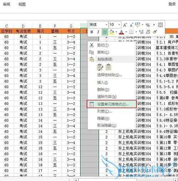Click cell 基本建模练习
This screenshot has width=178, height=181.
(x=167, y=48)
